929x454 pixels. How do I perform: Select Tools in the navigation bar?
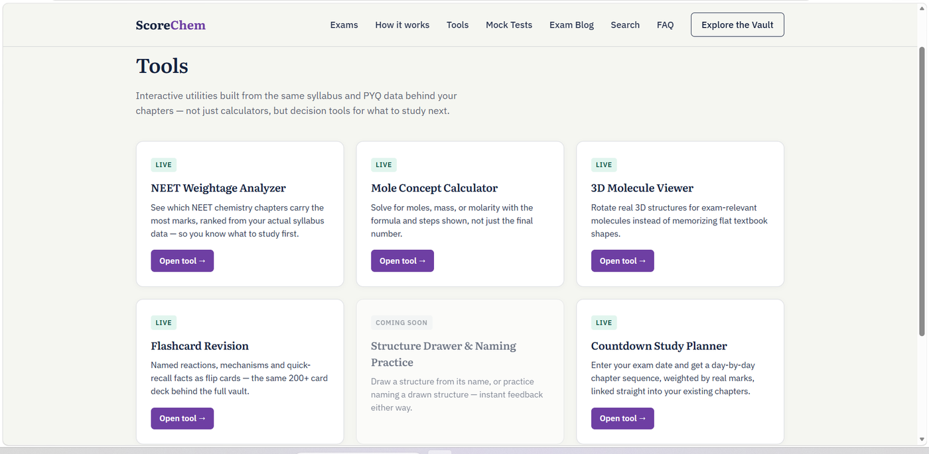pos(457,25)
